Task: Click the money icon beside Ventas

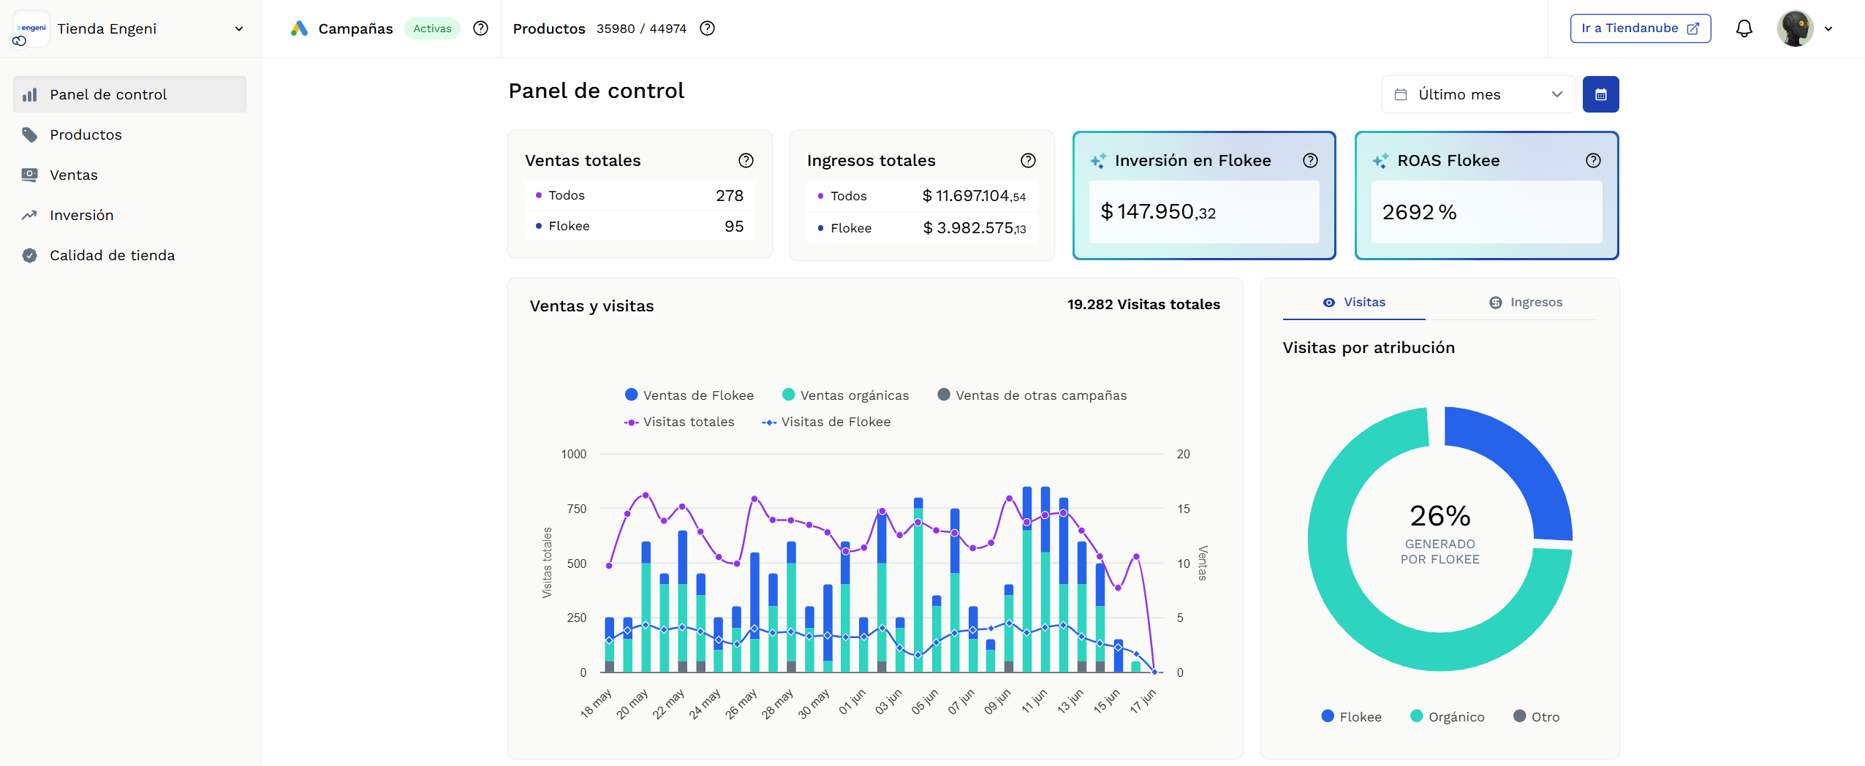Action: pos(29,175)
